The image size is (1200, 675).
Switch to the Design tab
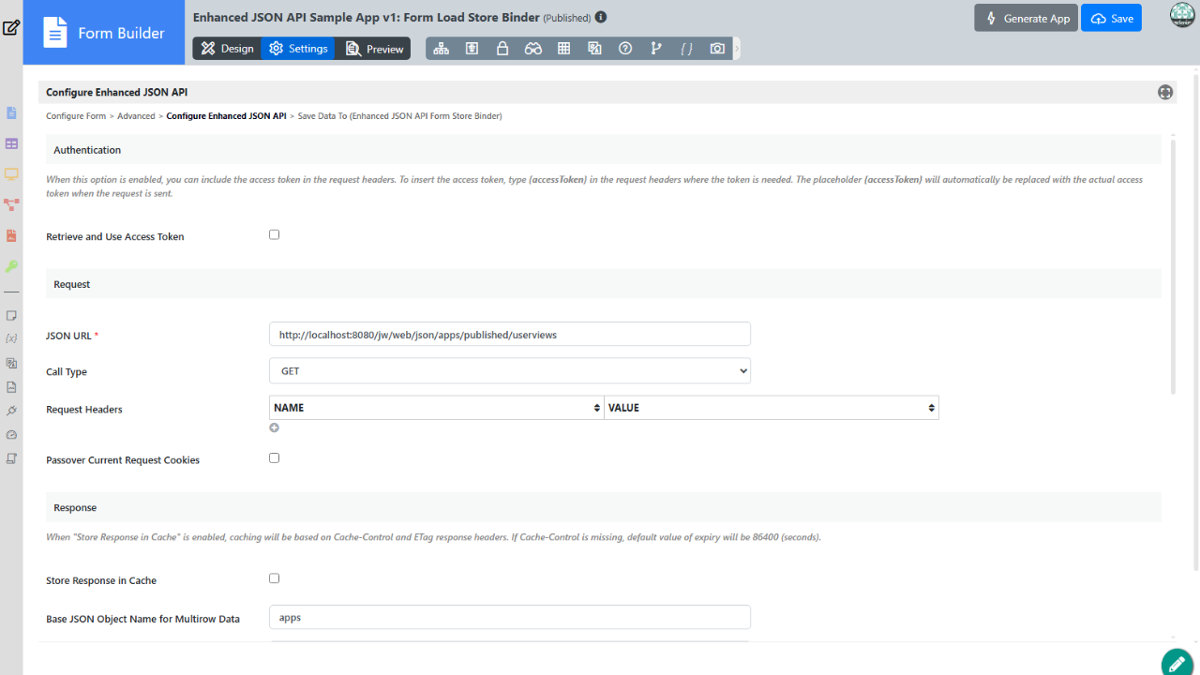(x=227, y=49)
